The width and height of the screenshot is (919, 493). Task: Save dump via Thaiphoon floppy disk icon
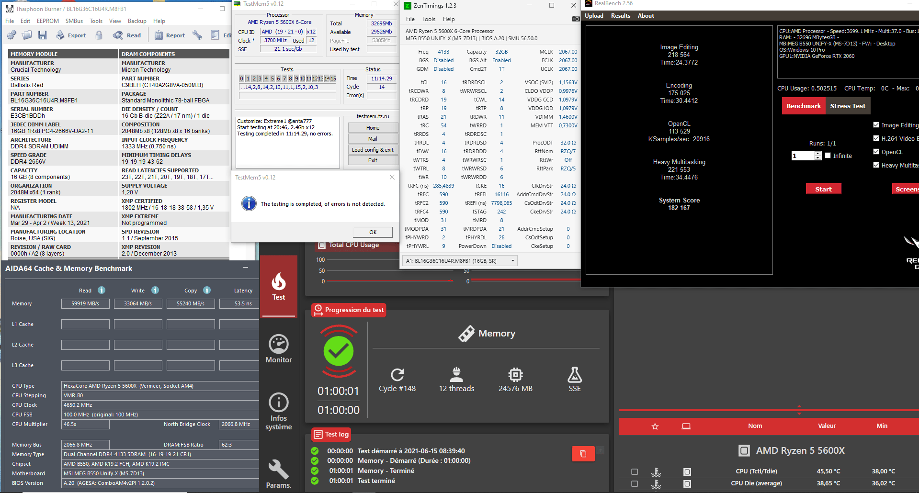click(43, 35)
